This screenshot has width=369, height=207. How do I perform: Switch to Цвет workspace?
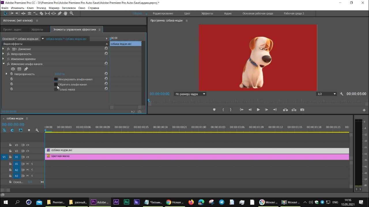coord(187,14)
